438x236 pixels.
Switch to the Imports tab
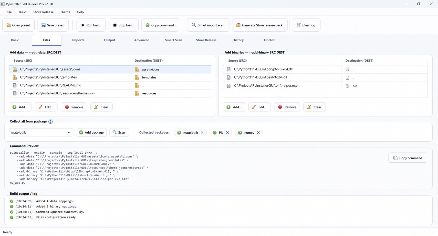78,40
